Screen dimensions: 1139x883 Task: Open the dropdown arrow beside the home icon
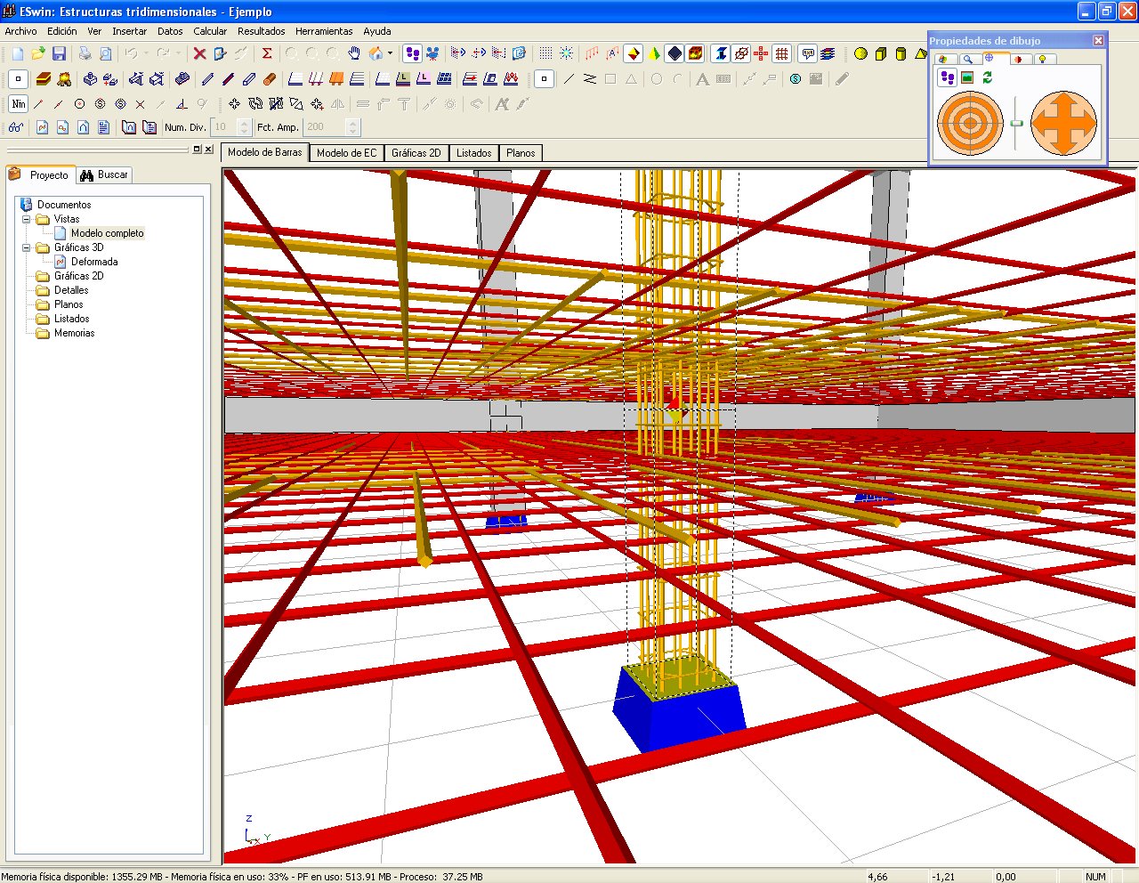(390, 54)
